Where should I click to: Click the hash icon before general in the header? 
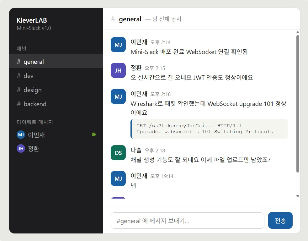112,19
